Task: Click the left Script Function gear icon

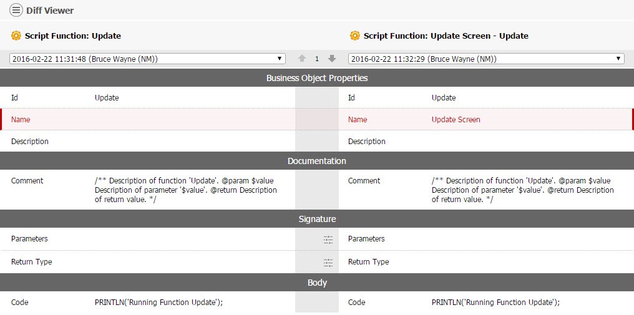Action: pyautogui.click(x=16, y=36)
